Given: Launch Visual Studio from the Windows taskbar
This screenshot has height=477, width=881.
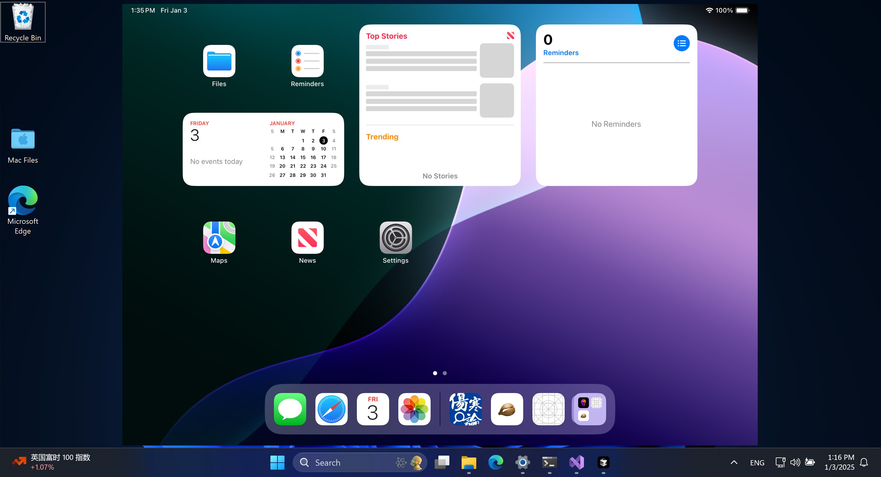Looking at the screenshot, I should click(577, 462).
